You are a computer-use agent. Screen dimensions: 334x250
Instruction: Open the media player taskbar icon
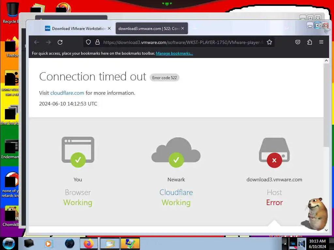[48, 243]
